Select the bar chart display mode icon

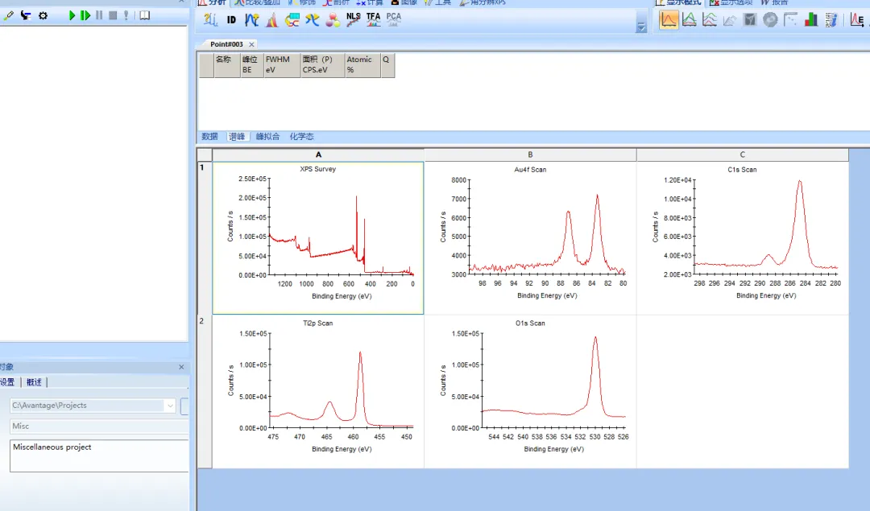pos(811,20)
